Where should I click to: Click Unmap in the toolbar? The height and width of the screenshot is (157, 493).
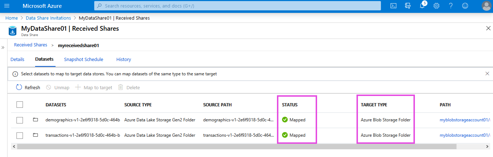(x=58, y=87)
